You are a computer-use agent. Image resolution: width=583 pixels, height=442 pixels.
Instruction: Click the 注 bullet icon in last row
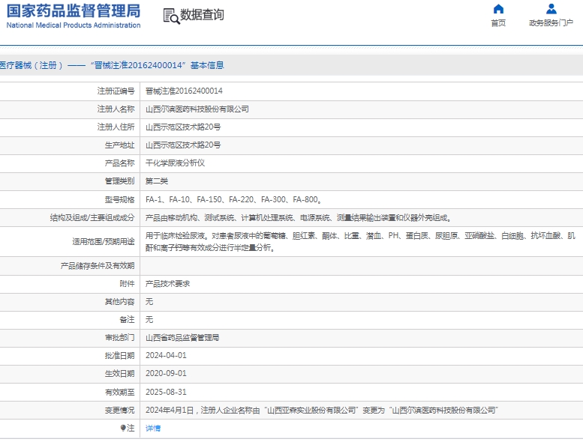tap(123, 428)
